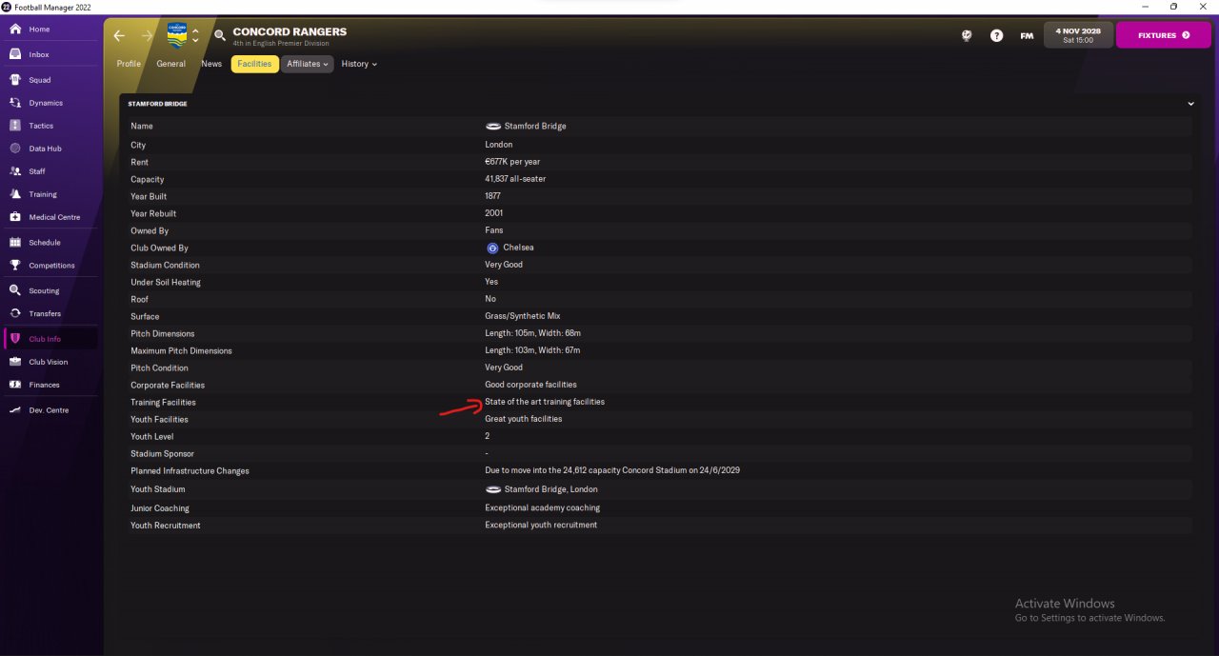The width and height of the screenshot is (1219, 656).
Task: Open the FM menu icon
Action: pos(1027,35)
